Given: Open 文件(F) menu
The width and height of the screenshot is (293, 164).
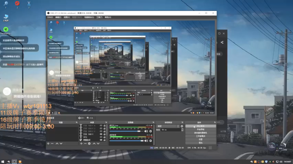Looking at the screenshot, I should click(50, 17).
